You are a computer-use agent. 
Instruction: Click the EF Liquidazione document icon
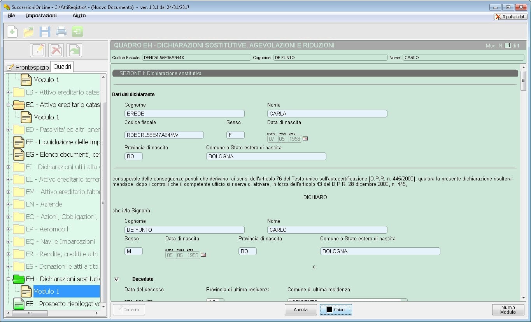pyautogui.click(x=19, y=142)
